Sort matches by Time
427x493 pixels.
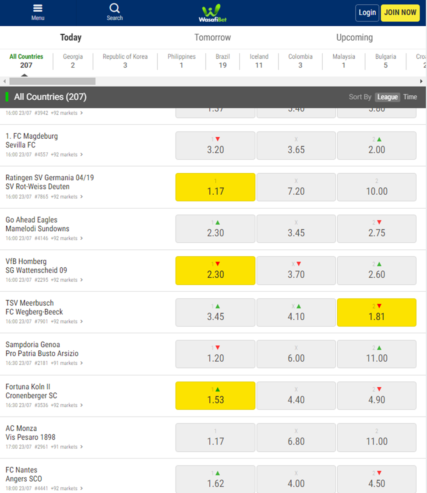coord(410,97)
